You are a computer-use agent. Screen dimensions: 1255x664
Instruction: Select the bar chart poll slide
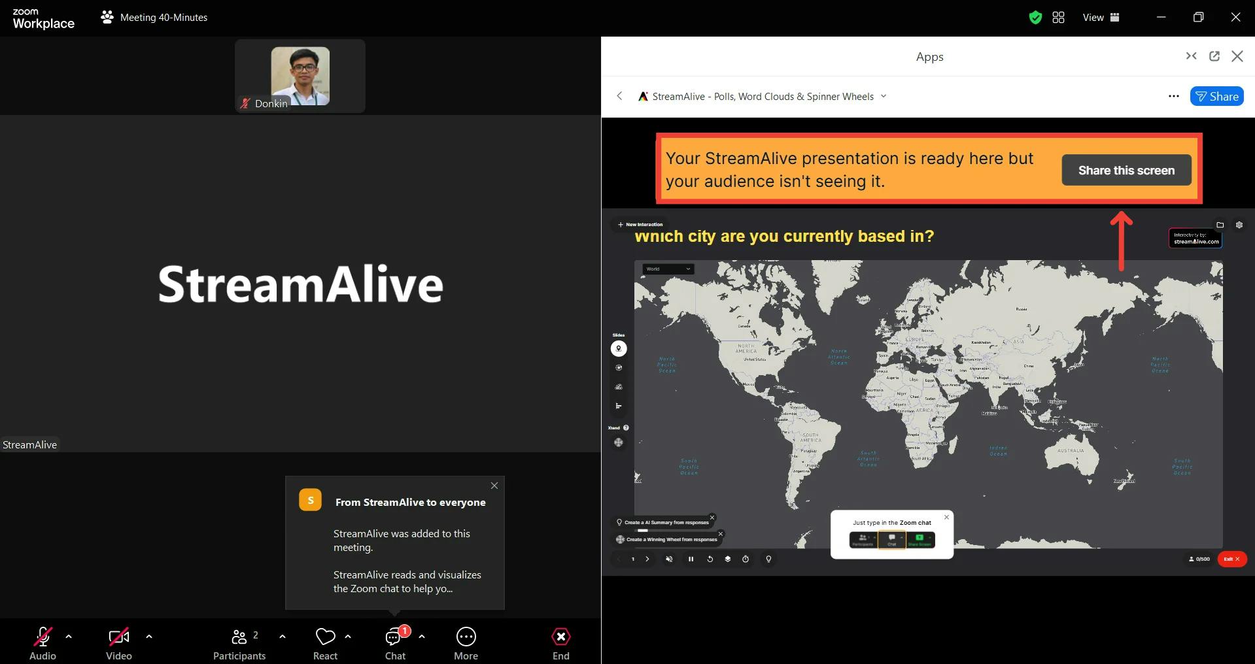619,406
